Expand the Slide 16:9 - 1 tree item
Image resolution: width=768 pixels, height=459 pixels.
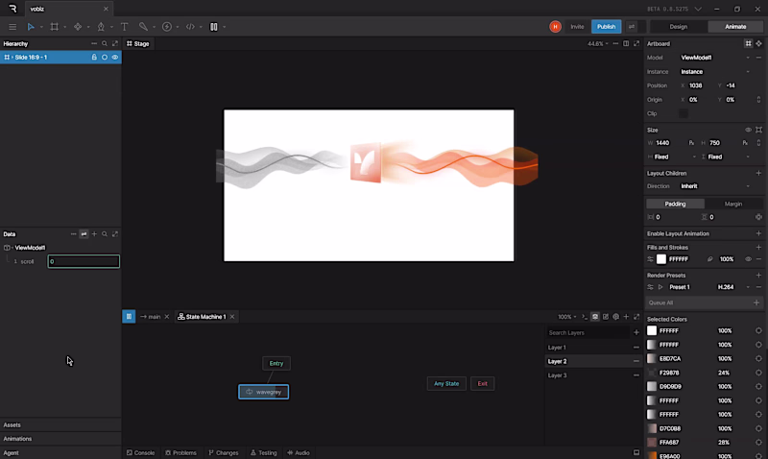coord(12,58)
